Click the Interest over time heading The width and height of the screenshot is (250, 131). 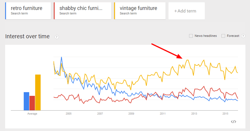tap(28, 36)
